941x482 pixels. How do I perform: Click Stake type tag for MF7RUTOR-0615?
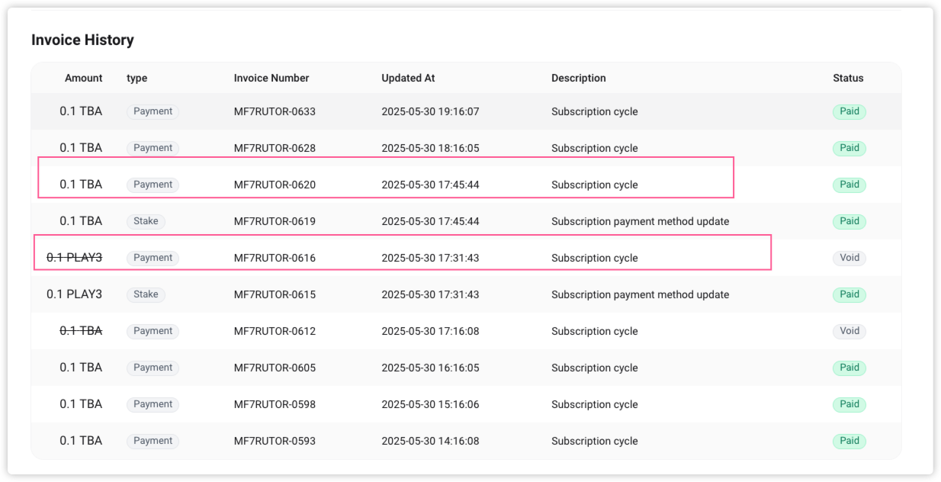146,294
